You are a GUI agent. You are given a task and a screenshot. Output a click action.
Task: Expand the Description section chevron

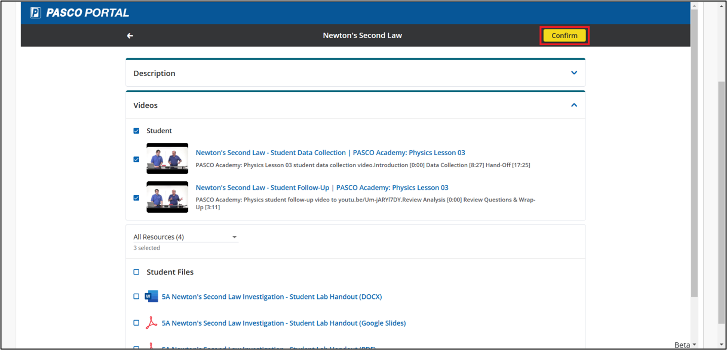click(x=574, y=73)
